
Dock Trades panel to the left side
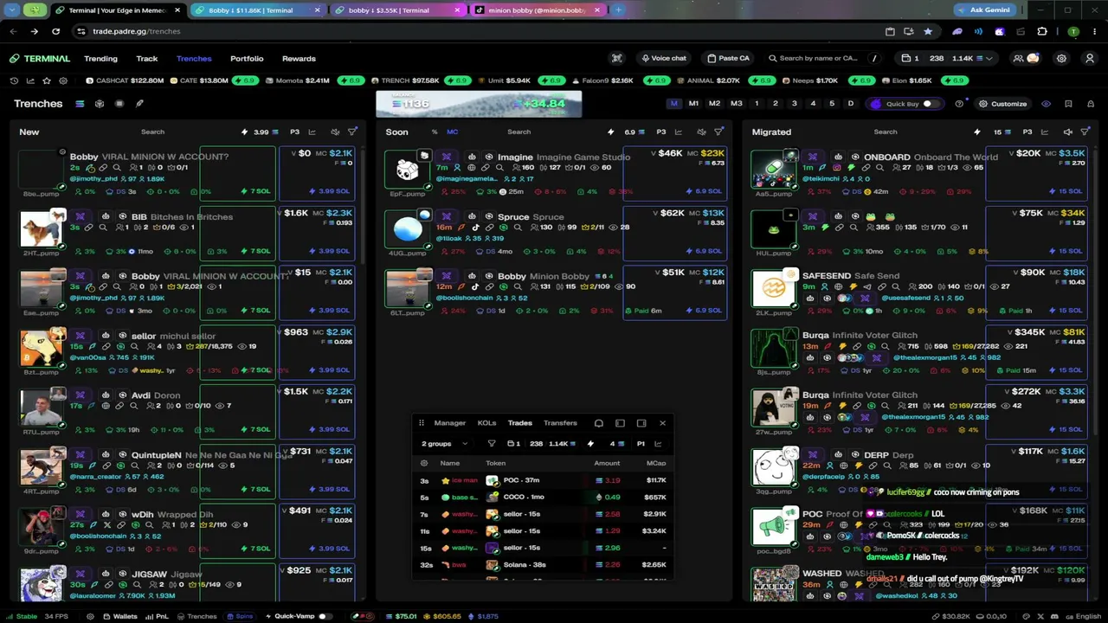pos(620,423)
